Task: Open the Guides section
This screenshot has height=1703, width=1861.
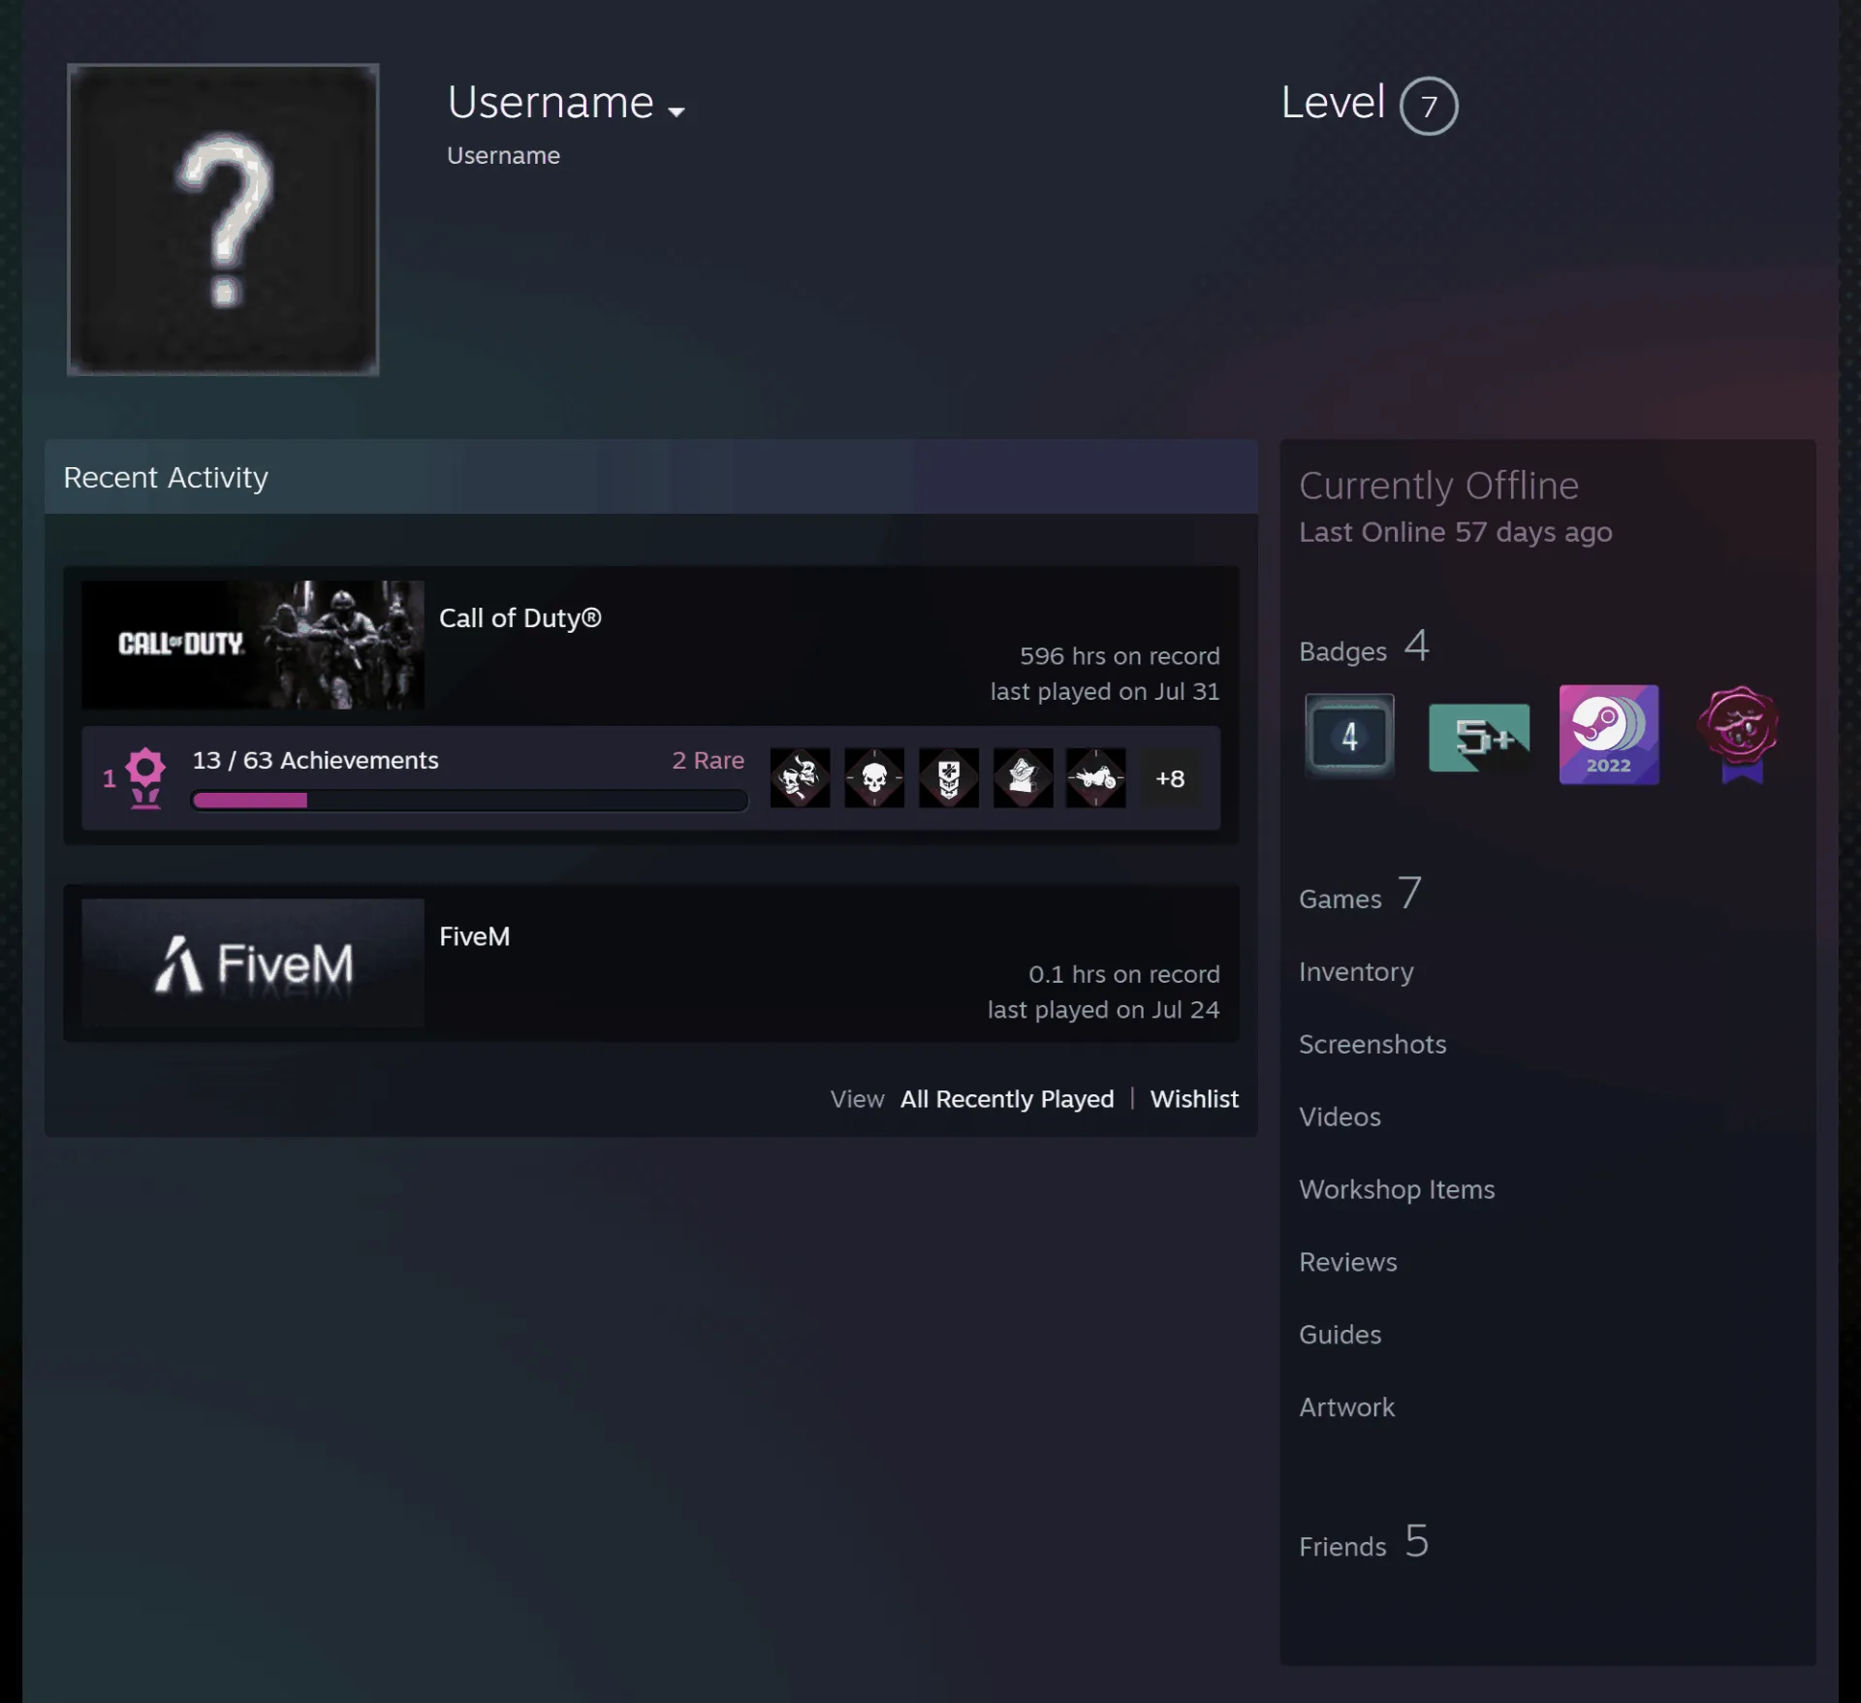Action: pyautogui.click(x=1341, y=1335)
